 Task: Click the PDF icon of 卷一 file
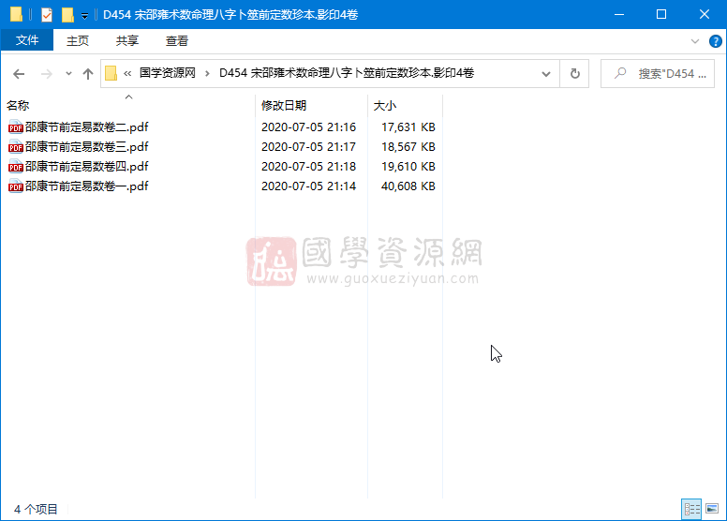16,186
